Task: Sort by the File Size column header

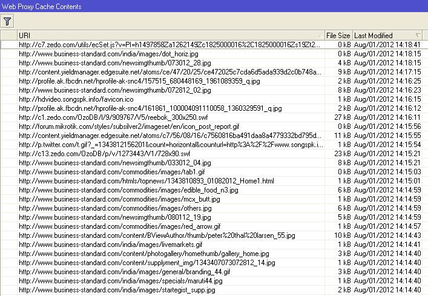Action: point(338,36)
